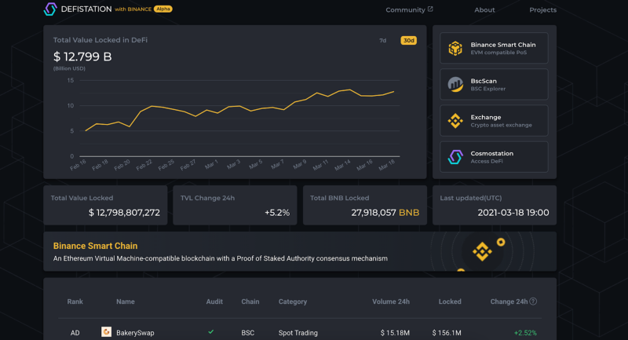This screenshot has height=340, width=628.
Task: Sort table by Name column
Action: 126,302
